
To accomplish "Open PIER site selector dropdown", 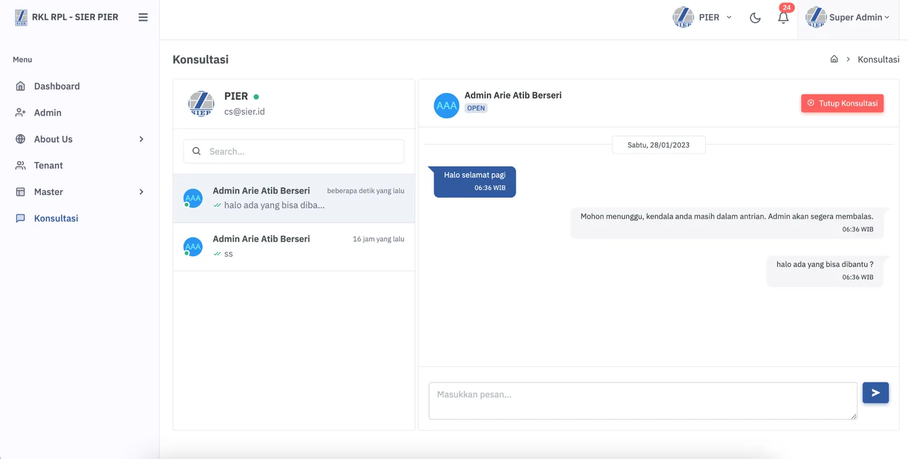I will (702, 18).
